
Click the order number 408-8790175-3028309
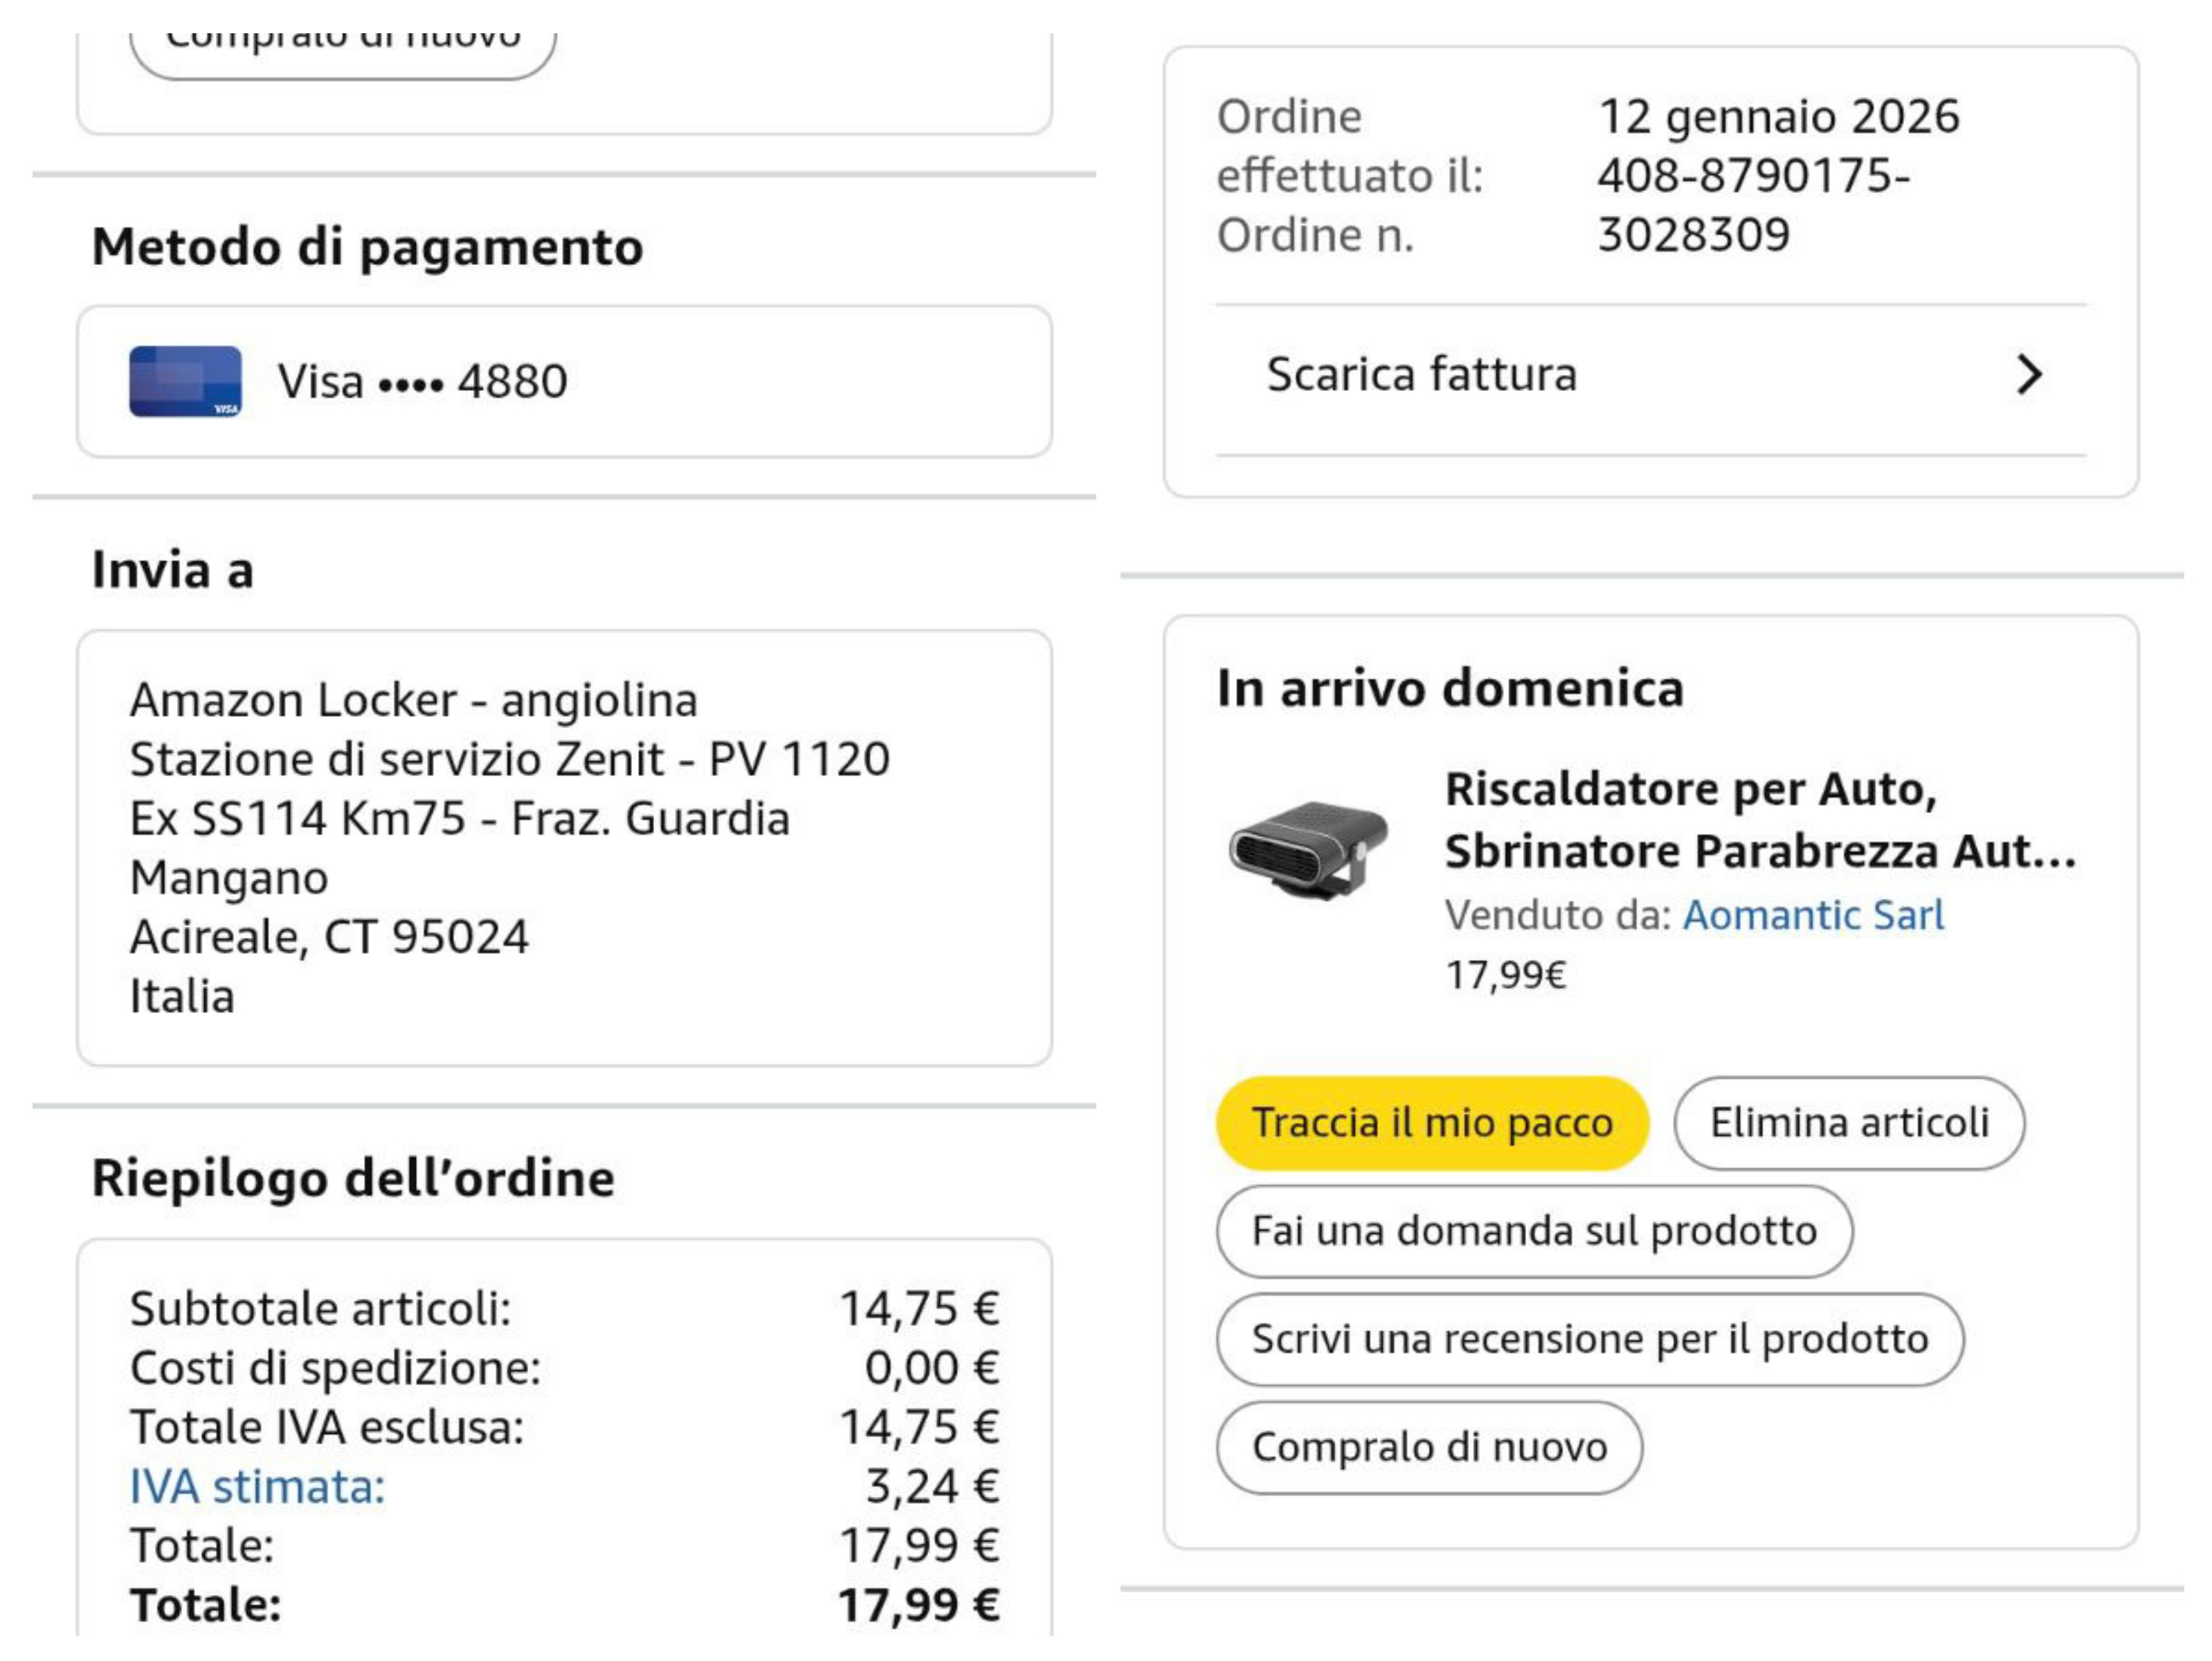(1752, 205)
